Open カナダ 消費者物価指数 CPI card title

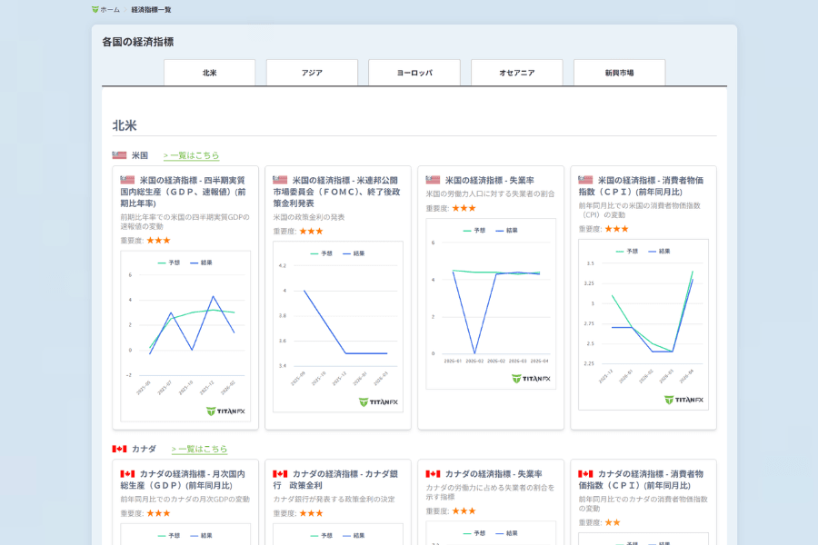pos(641,480)
